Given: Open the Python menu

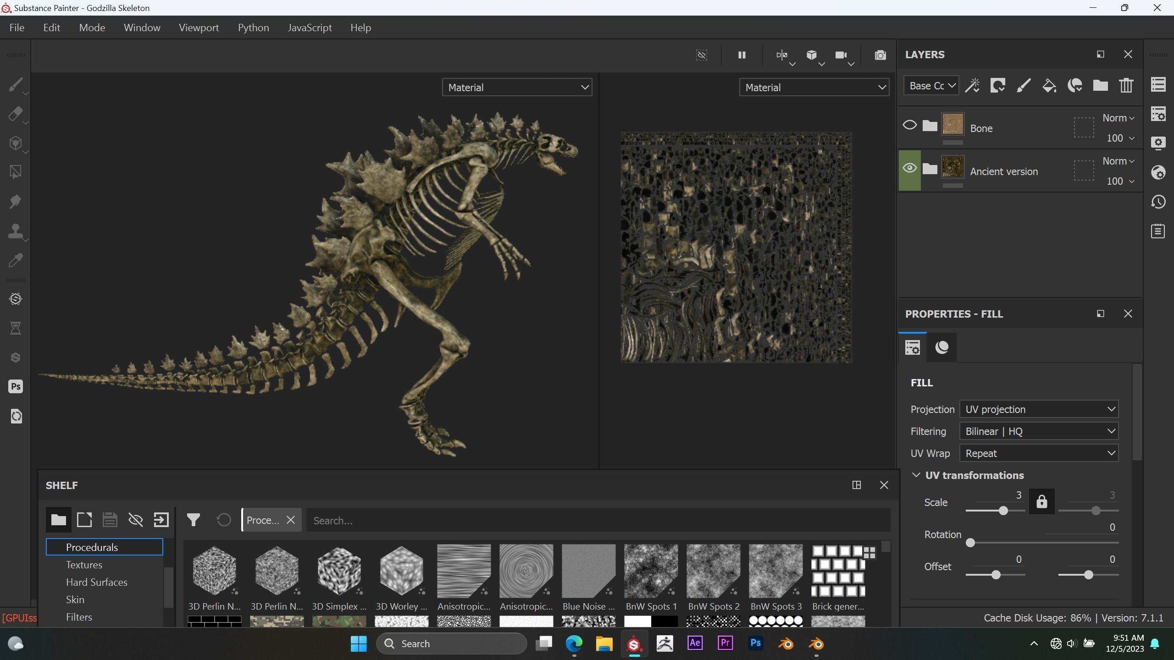Looking at the screenshot, I should [254, 27].
